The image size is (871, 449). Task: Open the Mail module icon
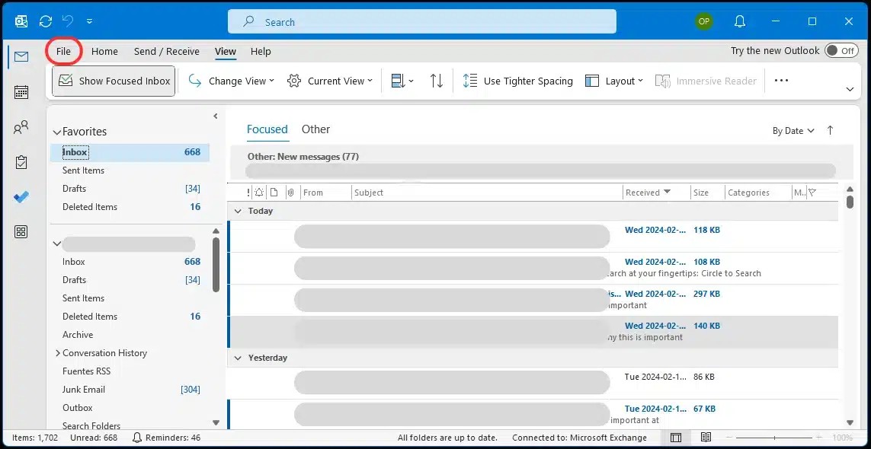point(21,56)
